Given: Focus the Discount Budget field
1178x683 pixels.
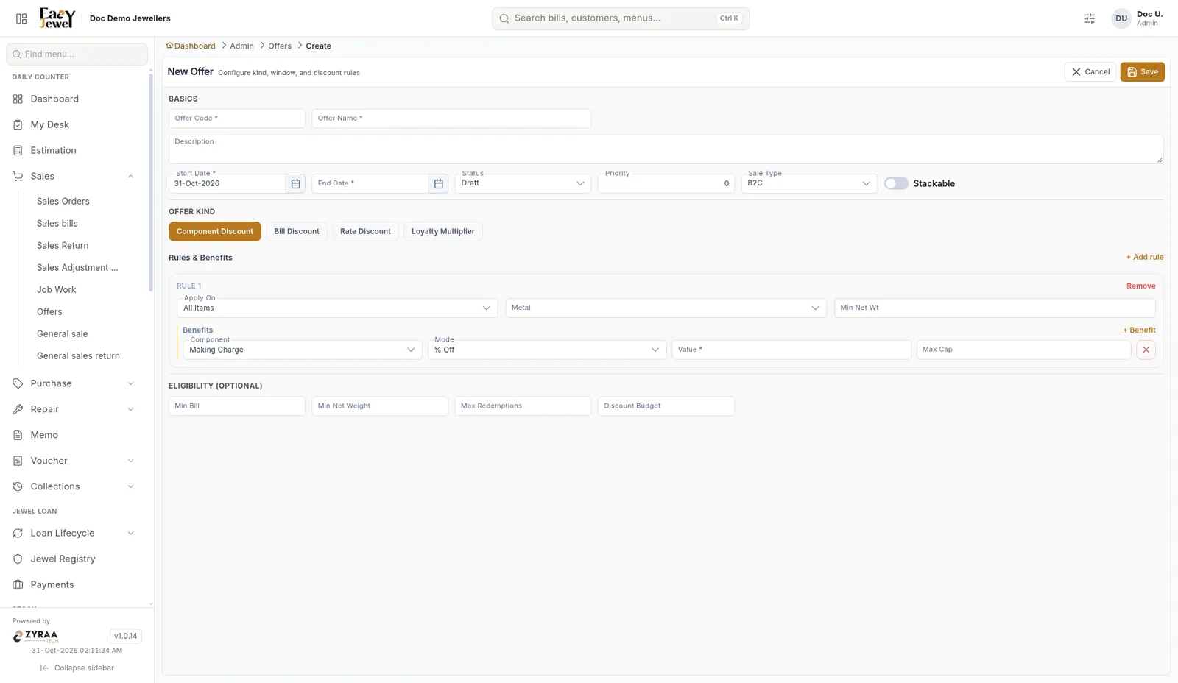Looking at the screenshot, I should (x=666, y=406).
